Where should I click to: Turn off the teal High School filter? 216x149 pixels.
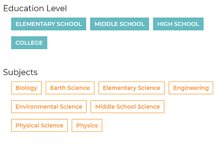coord(178,24)
